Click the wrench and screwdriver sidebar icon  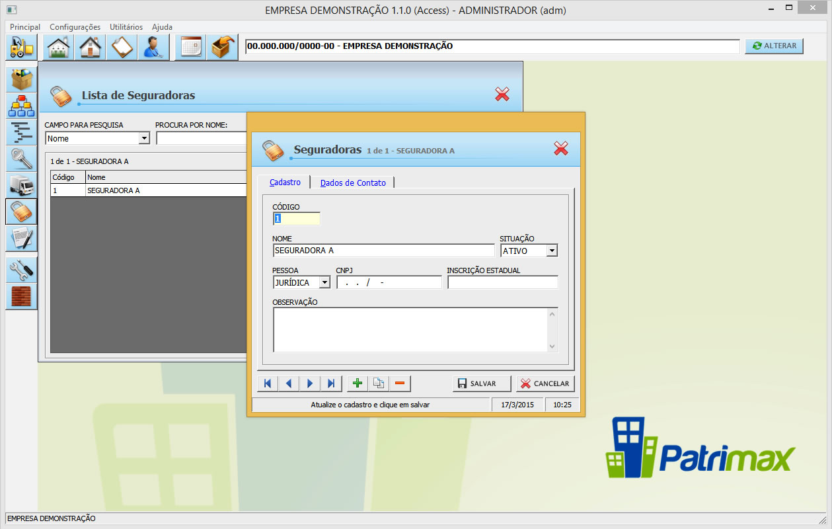22,270
